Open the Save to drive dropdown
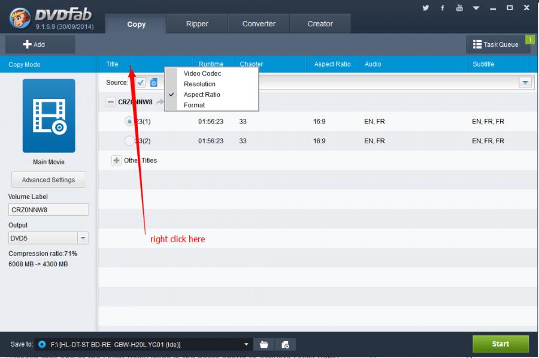 click(246, 344)
